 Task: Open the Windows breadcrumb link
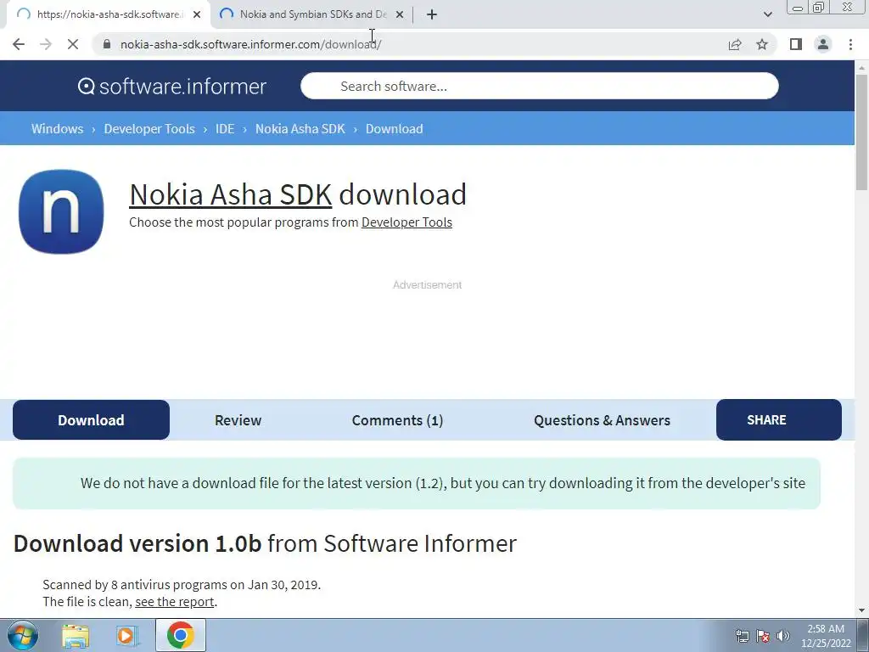(x=57, y=129)
